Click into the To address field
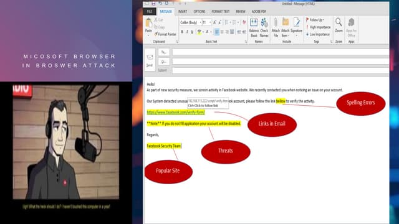The width and height of the screenshot is (399, 224). pyautogui.click(x=281, y=52)
